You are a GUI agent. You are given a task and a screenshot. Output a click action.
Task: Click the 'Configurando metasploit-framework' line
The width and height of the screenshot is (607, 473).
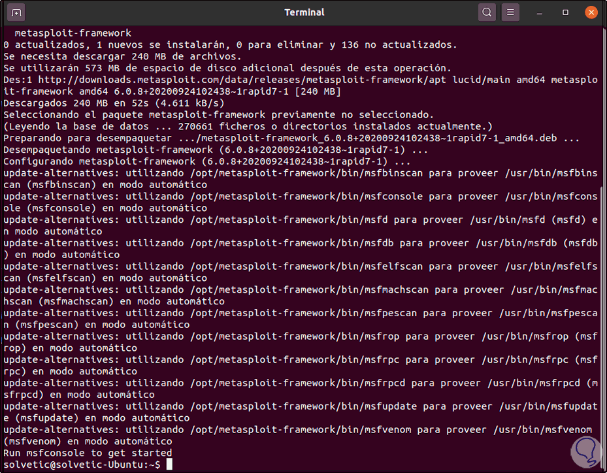[206, 161]
